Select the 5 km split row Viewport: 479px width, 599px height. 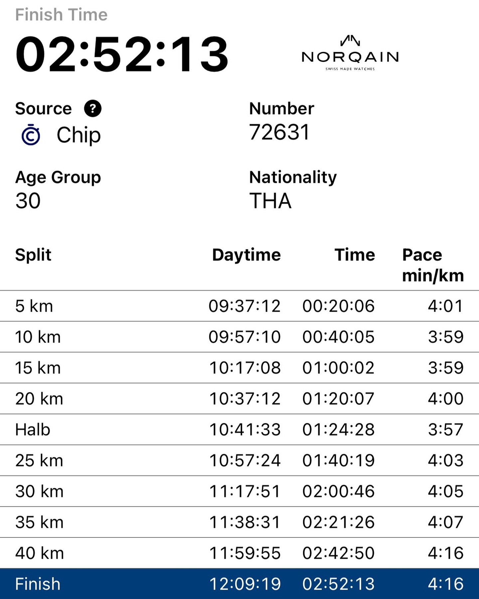coord(239,306)
